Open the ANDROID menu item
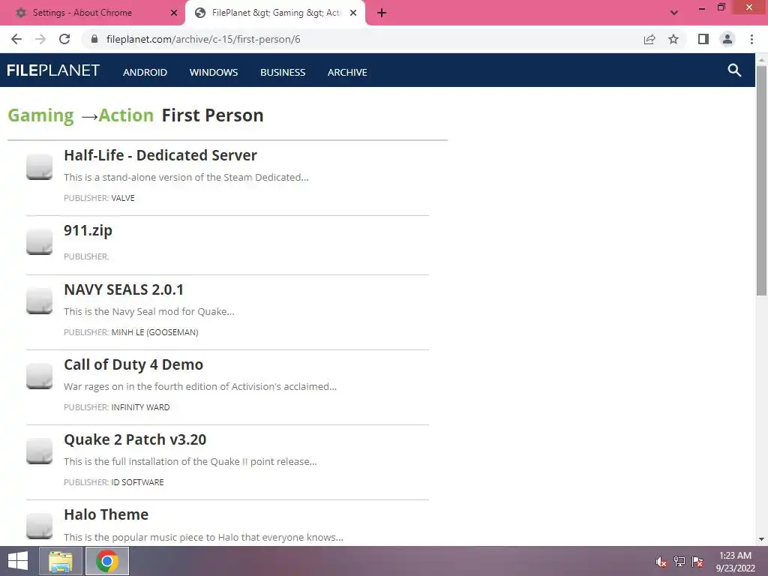 coord(145,72)
